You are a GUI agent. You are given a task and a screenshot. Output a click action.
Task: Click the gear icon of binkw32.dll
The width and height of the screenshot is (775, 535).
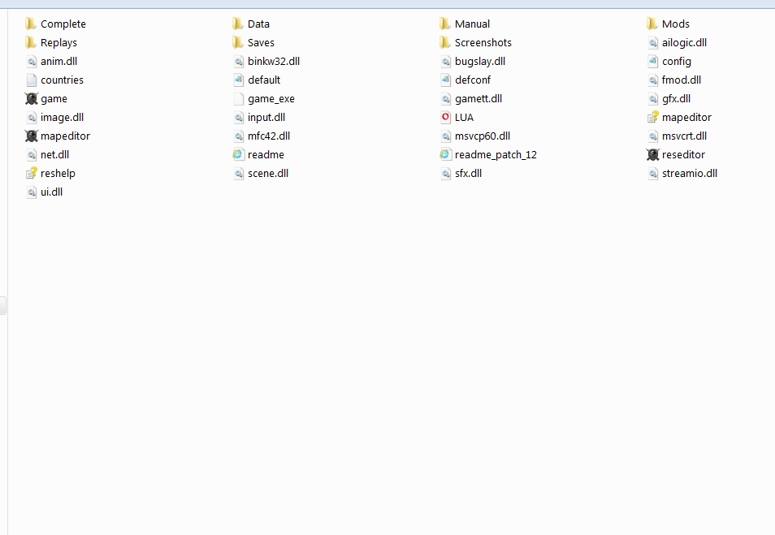click(x=239, y=61)
